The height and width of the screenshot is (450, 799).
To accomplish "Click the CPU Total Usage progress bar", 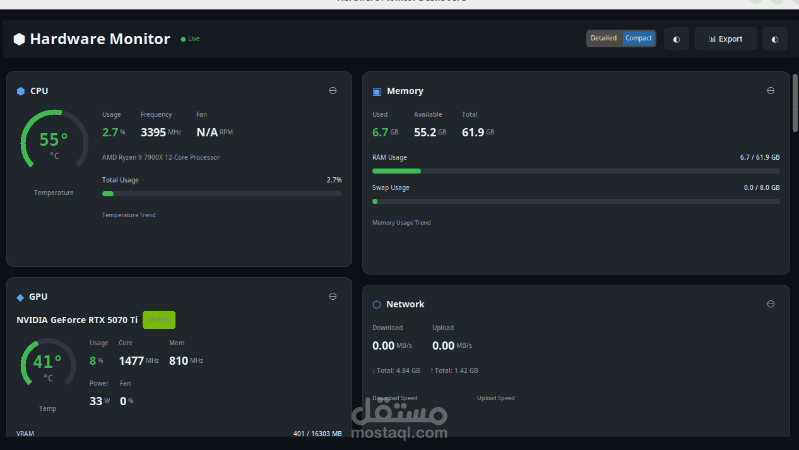I will [222, 194].
